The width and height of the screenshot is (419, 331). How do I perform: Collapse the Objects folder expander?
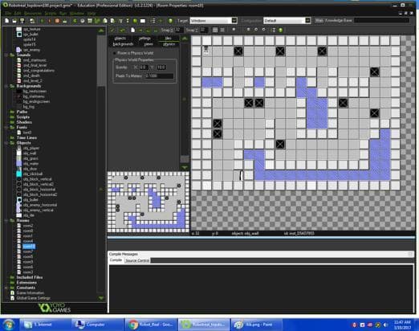6,143
